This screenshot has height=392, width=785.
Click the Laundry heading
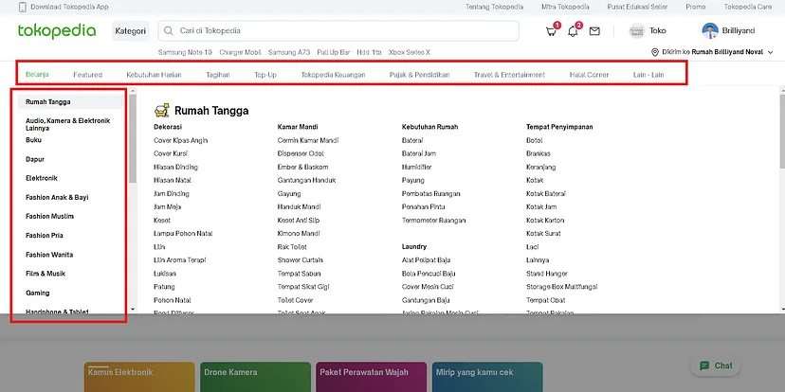tap(414, 247)
